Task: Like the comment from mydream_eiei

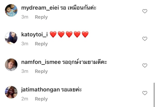Action: 145,11
